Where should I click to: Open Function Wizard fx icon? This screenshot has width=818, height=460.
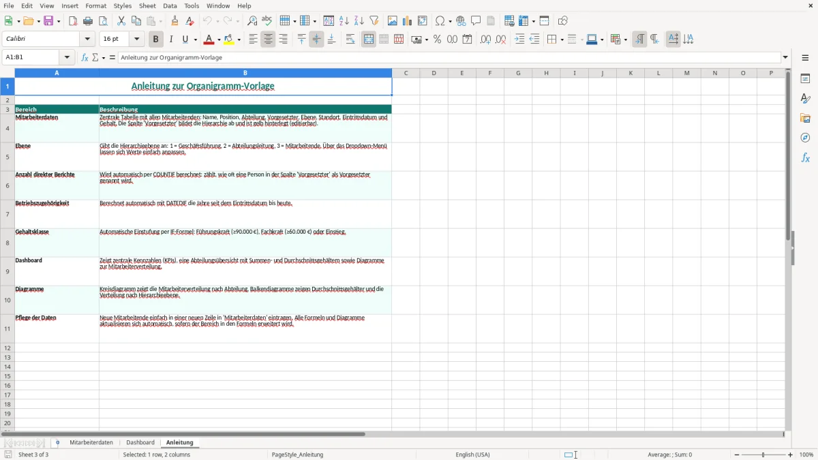point(85,58)
